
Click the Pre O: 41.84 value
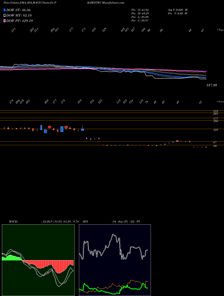140,10
